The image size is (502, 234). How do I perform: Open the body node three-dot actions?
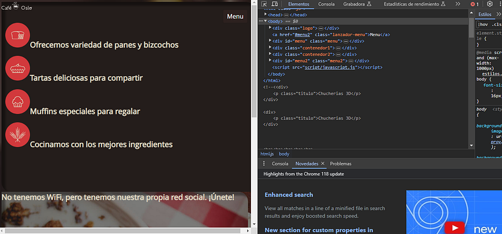pyautogui.click(x=261, y=21)
